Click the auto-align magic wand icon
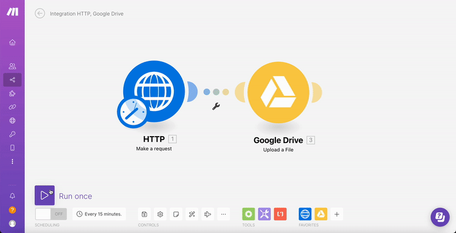 (192, 214)
